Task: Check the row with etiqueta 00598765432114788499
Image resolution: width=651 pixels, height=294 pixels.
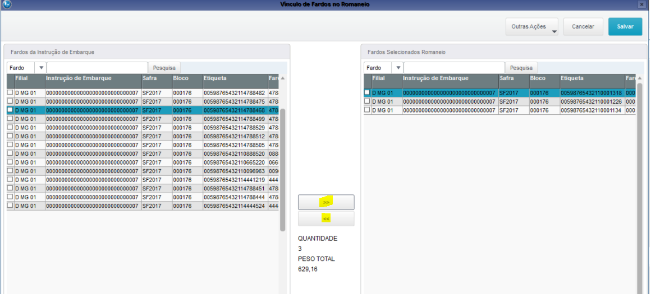Action: click(x=10, y=119)
